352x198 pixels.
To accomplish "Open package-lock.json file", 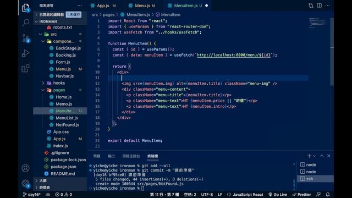I will (60, 160).
